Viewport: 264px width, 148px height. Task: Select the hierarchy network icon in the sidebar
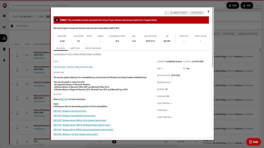[x=4, y=38]
